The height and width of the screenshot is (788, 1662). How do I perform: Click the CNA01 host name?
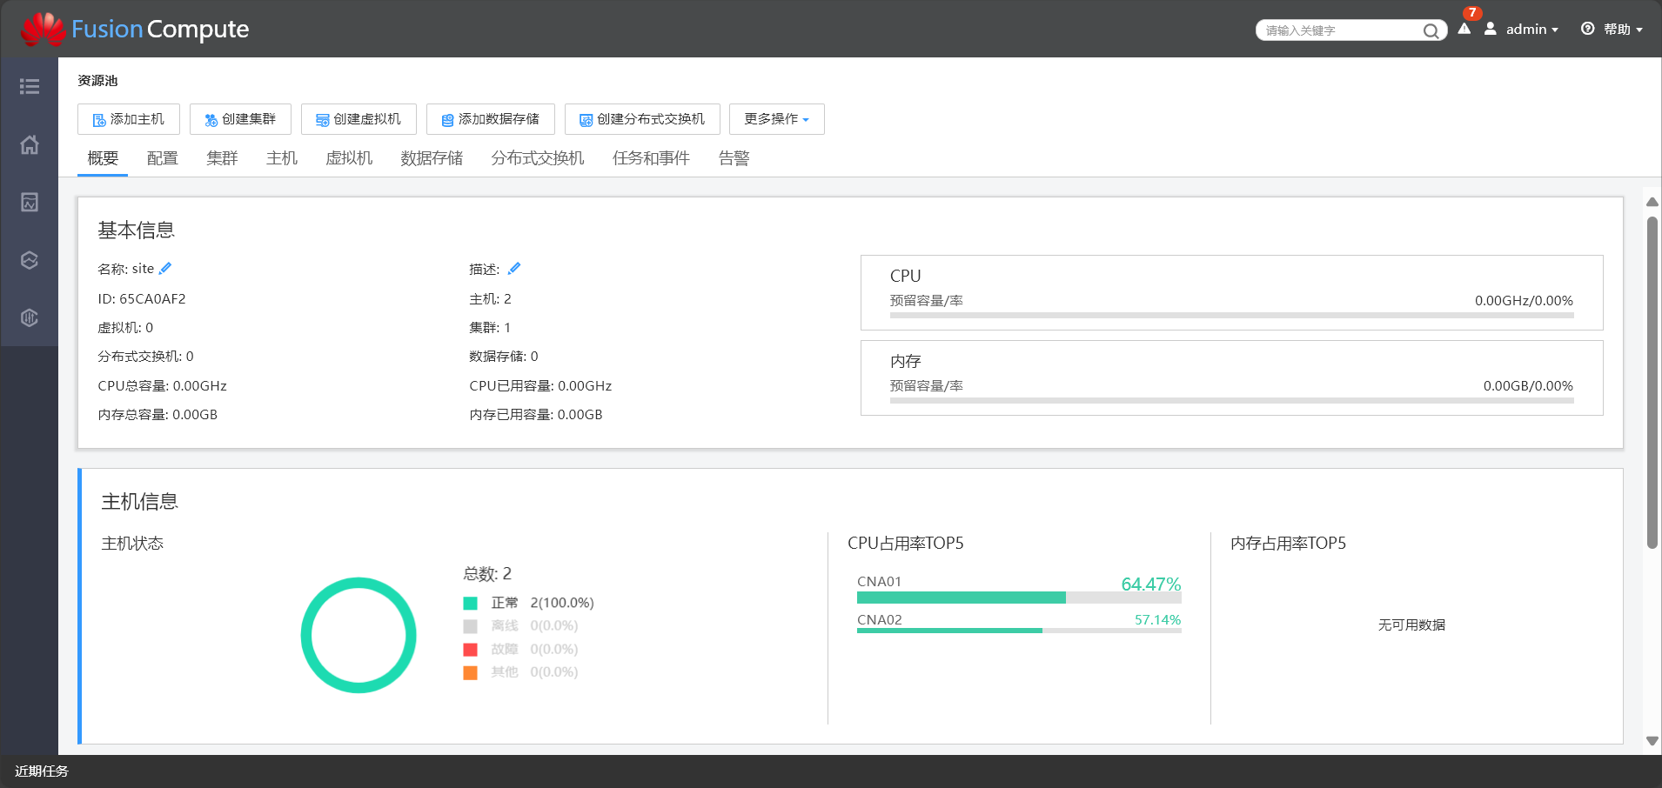pyautogui.click(x=879, y=581)
